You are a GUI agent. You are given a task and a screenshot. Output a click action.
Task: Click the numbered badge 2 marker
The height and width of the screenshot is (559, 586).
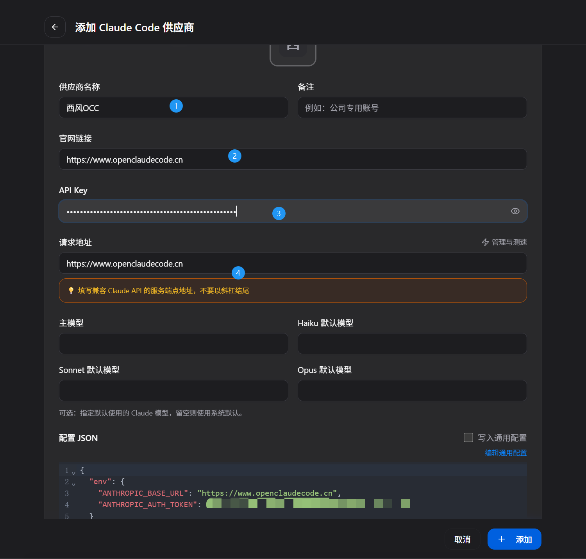point(234,156)
